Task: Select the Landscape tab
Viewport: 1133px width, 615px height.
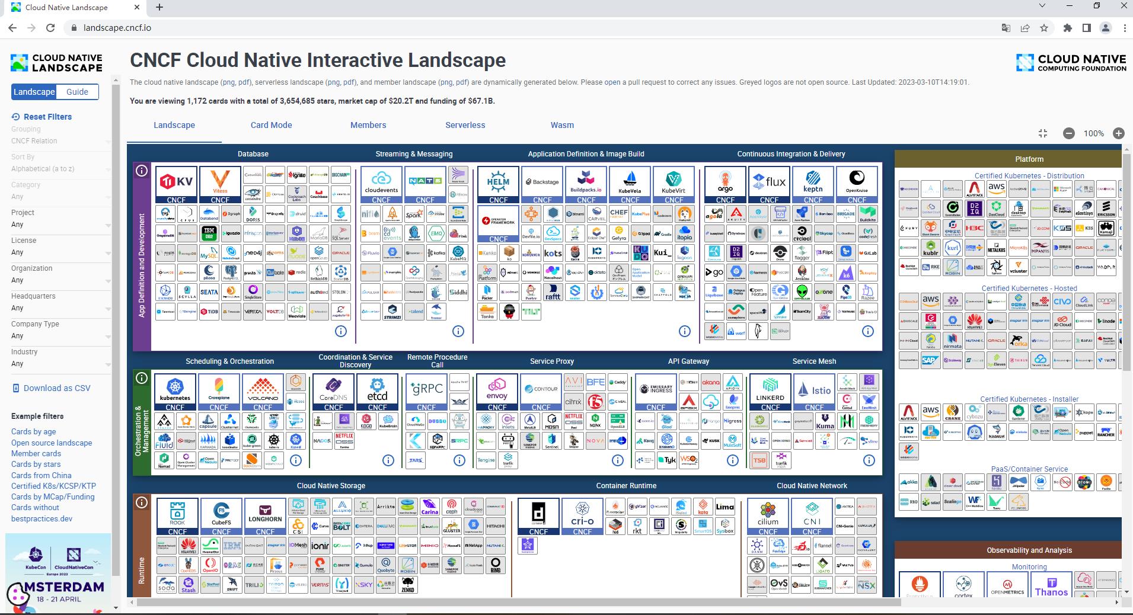Action: tap(174, 125)
